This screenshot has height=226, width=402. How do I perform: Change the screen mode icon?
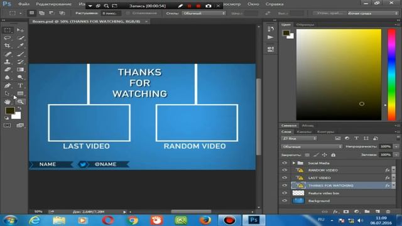[x=20, y=126]
